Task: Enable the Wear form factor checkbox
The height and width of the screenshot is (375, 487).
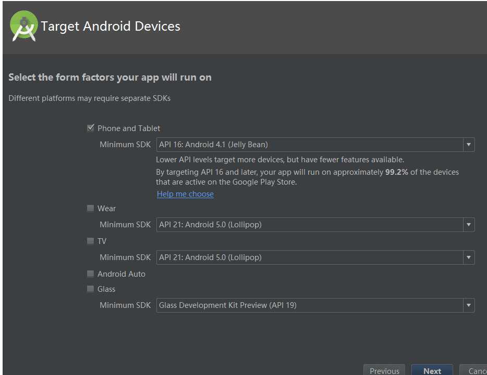Action: pos(90,208)
